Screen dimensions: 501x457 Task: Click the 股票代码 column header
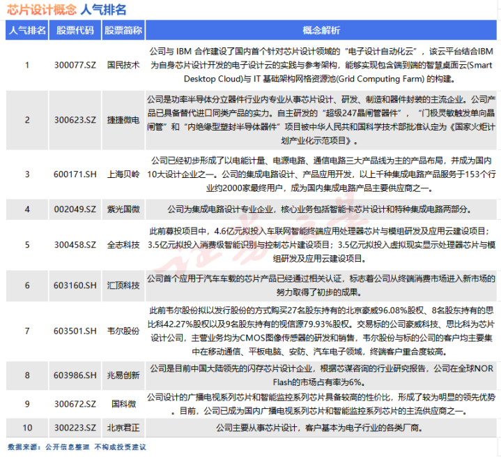[75, 30]
